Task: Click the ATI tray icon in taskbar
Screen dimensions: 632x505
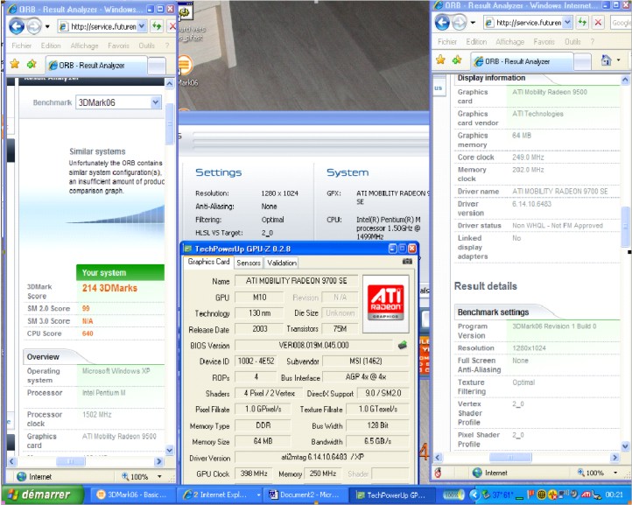Action: click(586, 494)
